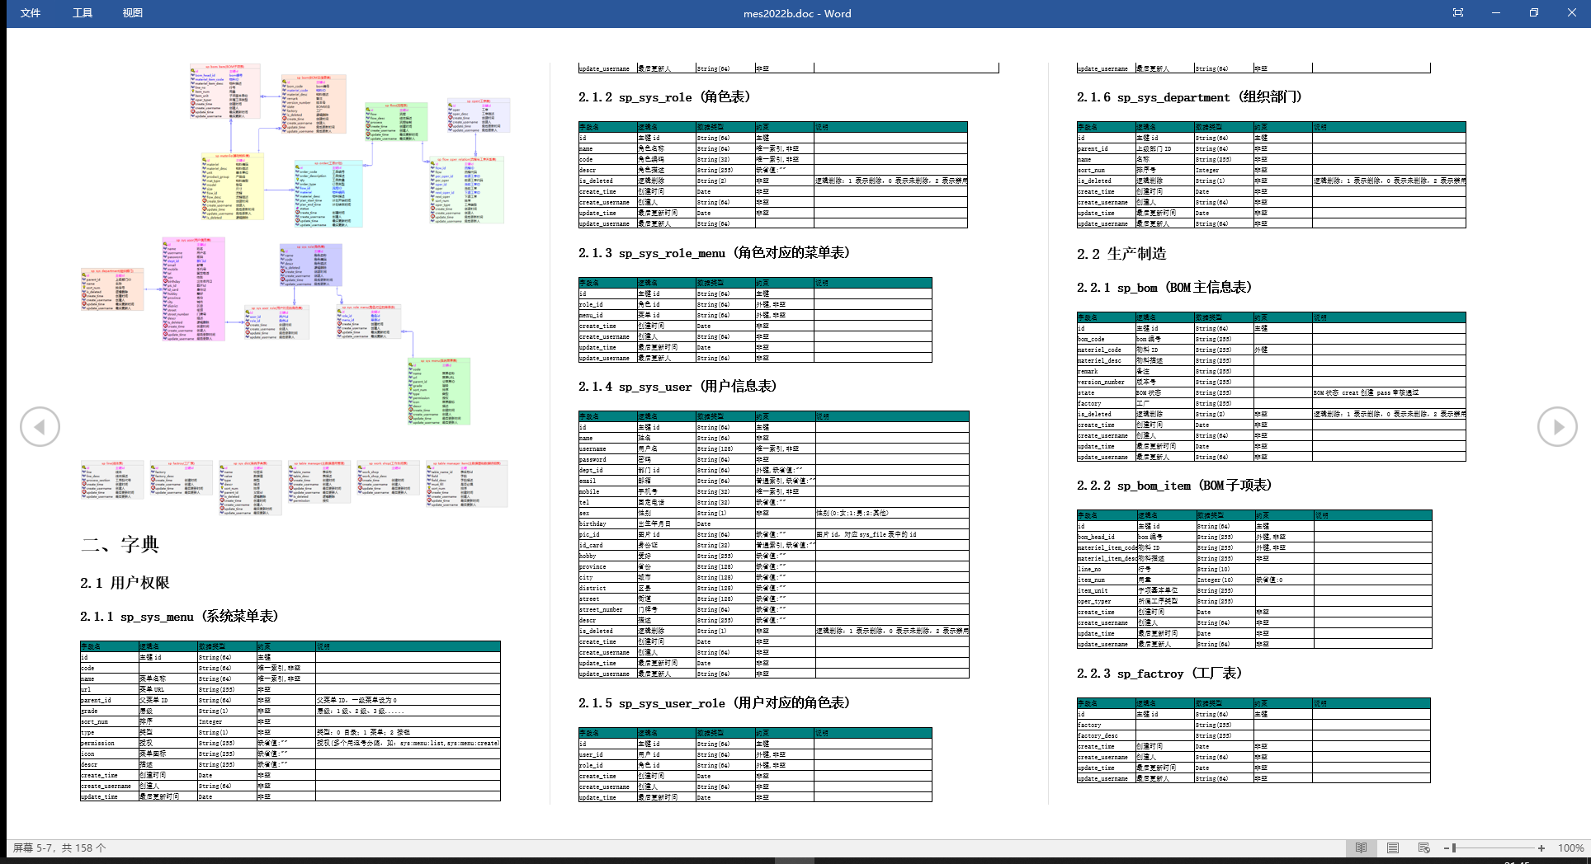1591x864 pixels.
Task: Click the zoom in plus button
Action: [1541, 848]
